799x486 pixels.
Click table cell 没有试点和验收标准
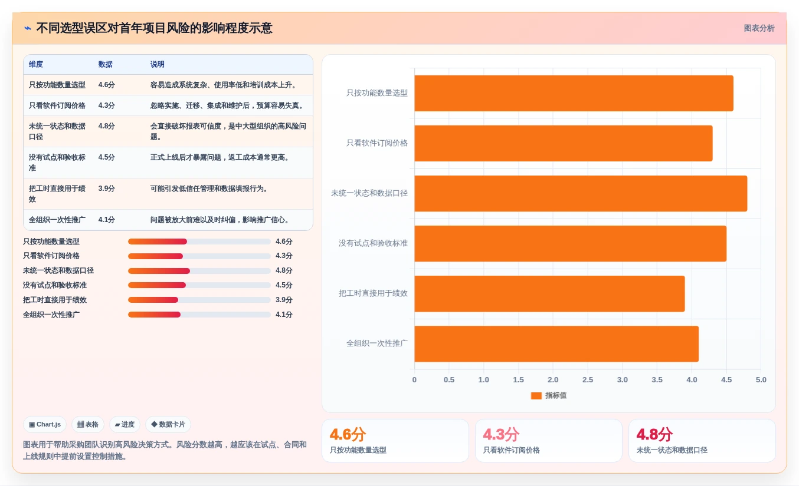57,163
